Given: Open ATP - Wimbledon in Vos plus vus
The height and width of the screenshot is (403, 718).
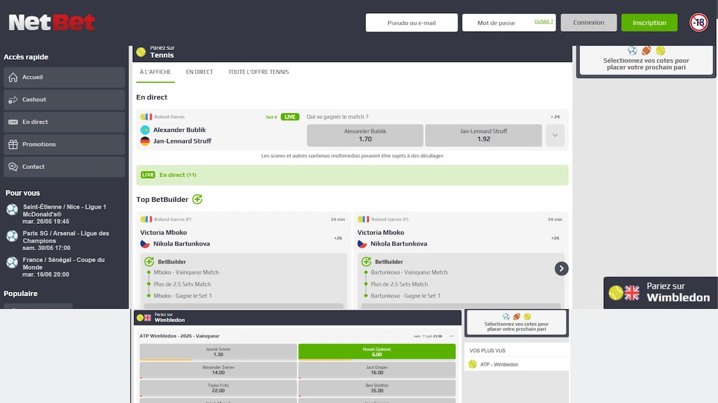Looking at the screenshot, I should (517, 364).
